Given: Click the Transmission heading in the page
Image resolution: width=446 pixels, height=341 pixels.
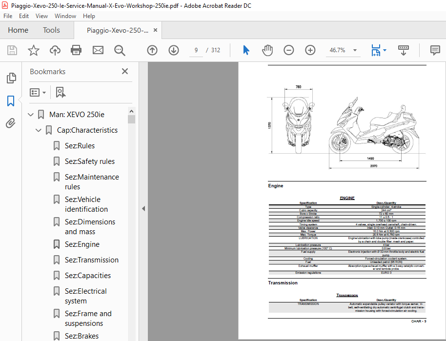Looking at the screenshot, I should click(283, 282).
